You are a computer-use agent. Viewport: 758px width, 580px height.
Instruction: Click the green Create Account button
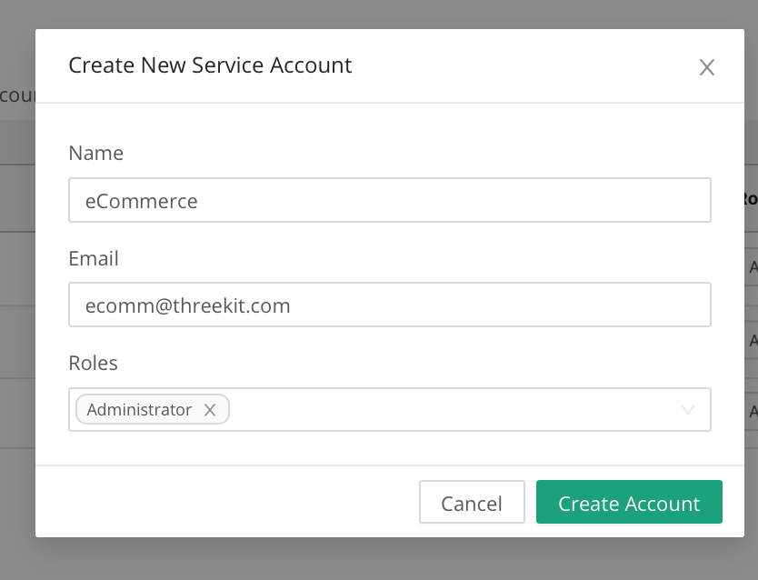pyautogui.click(x=629, y=503)
